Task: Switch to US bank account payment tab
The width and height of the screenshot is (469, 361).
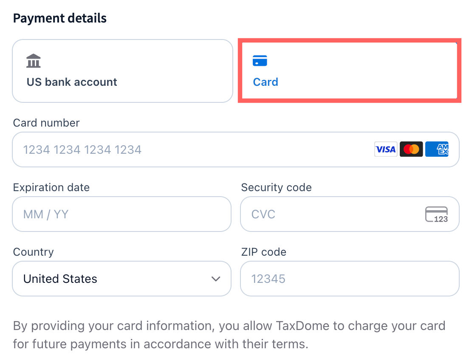Action: [x=122, y=71]
